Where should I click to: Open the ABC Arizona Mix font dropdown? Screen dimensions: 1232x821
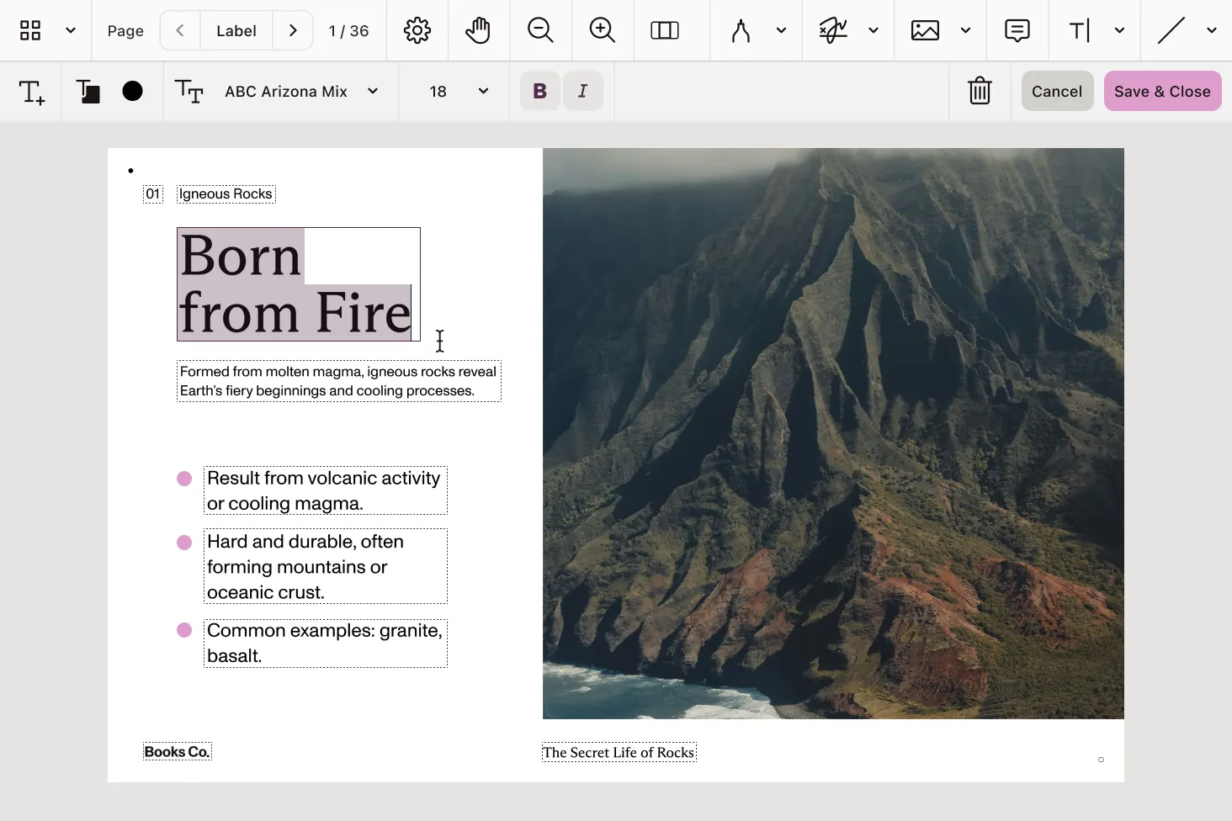pos(299,91)
